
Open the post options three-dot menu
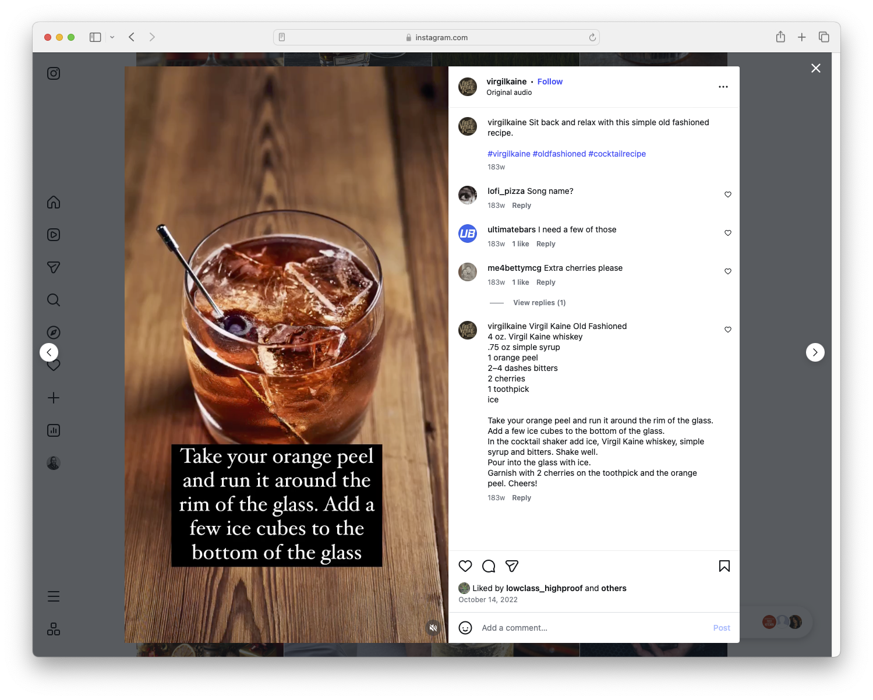pos(723,86)
